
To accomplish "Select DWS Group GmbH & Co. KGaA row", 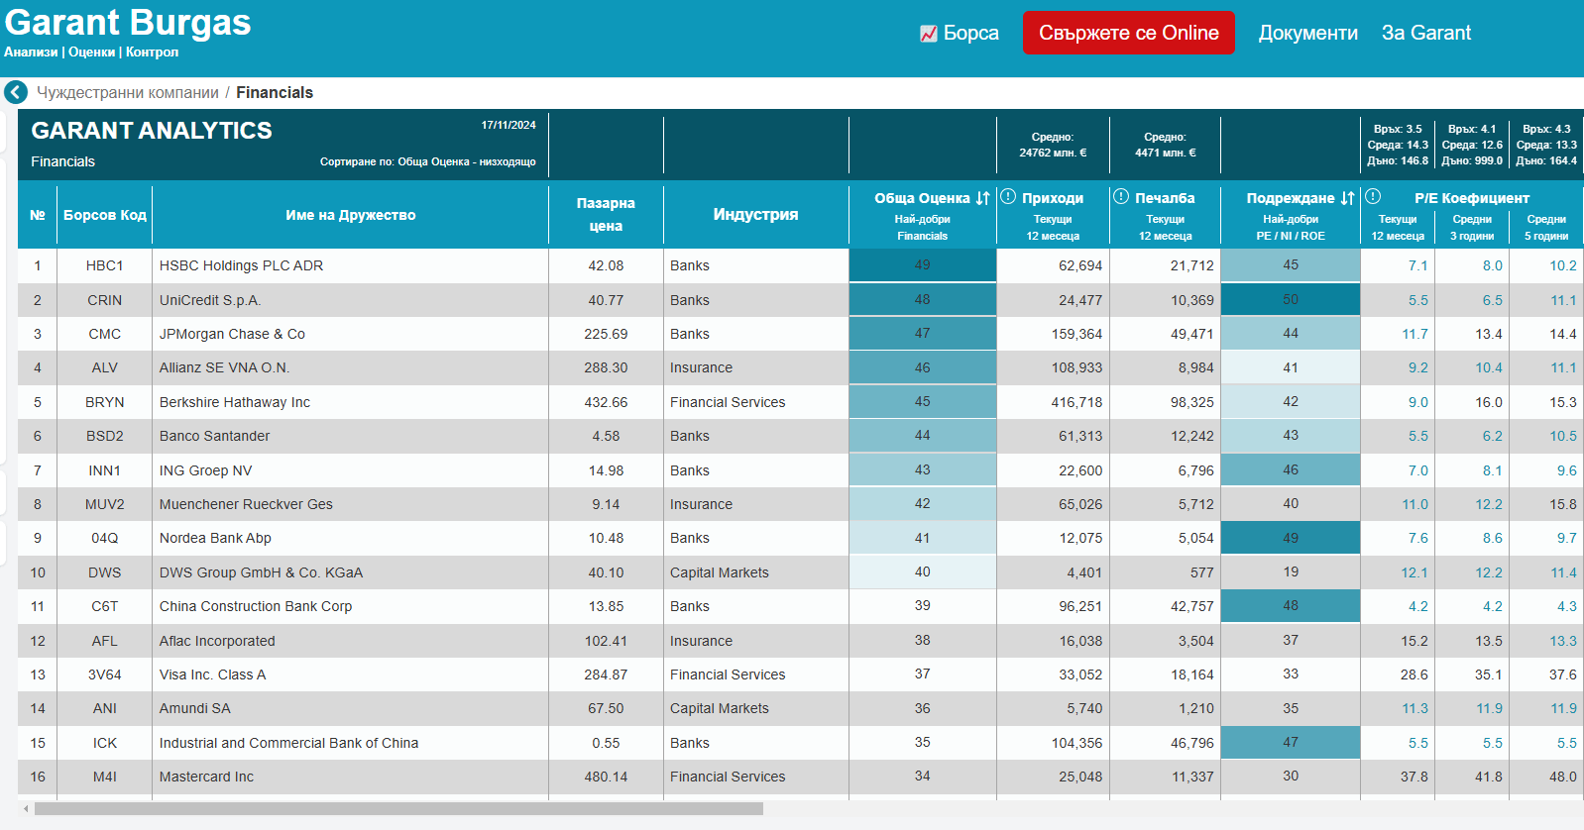I will tap(261, 572).
